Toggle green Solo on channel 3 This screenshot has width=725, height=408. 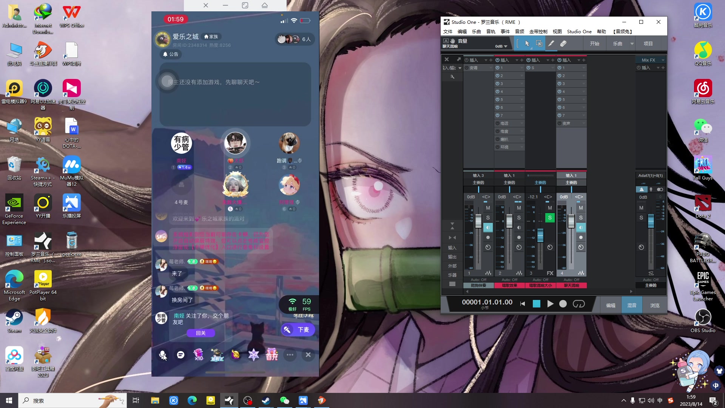click(x=550, y=218)
